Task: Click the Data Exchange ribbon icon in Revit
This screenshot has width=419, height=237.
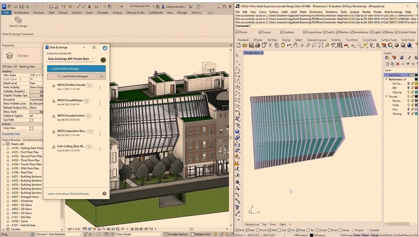Action: click(18, 20)
